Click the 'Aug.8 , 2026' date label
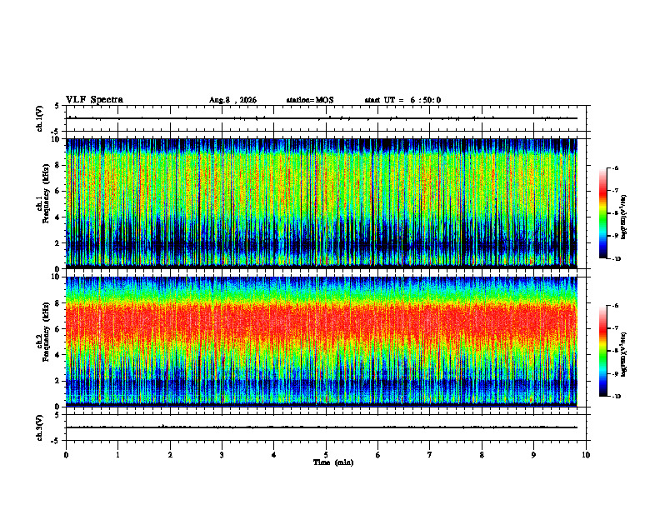This screenshot has width=660, height=510. point(232,100)
